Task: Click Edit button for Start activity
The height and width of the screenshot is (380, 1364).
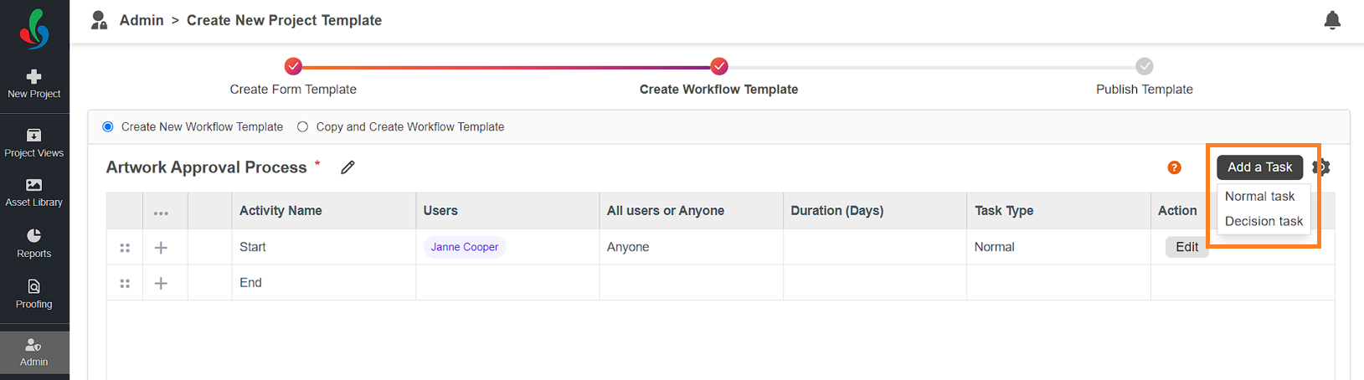Action: point(1186,247)
